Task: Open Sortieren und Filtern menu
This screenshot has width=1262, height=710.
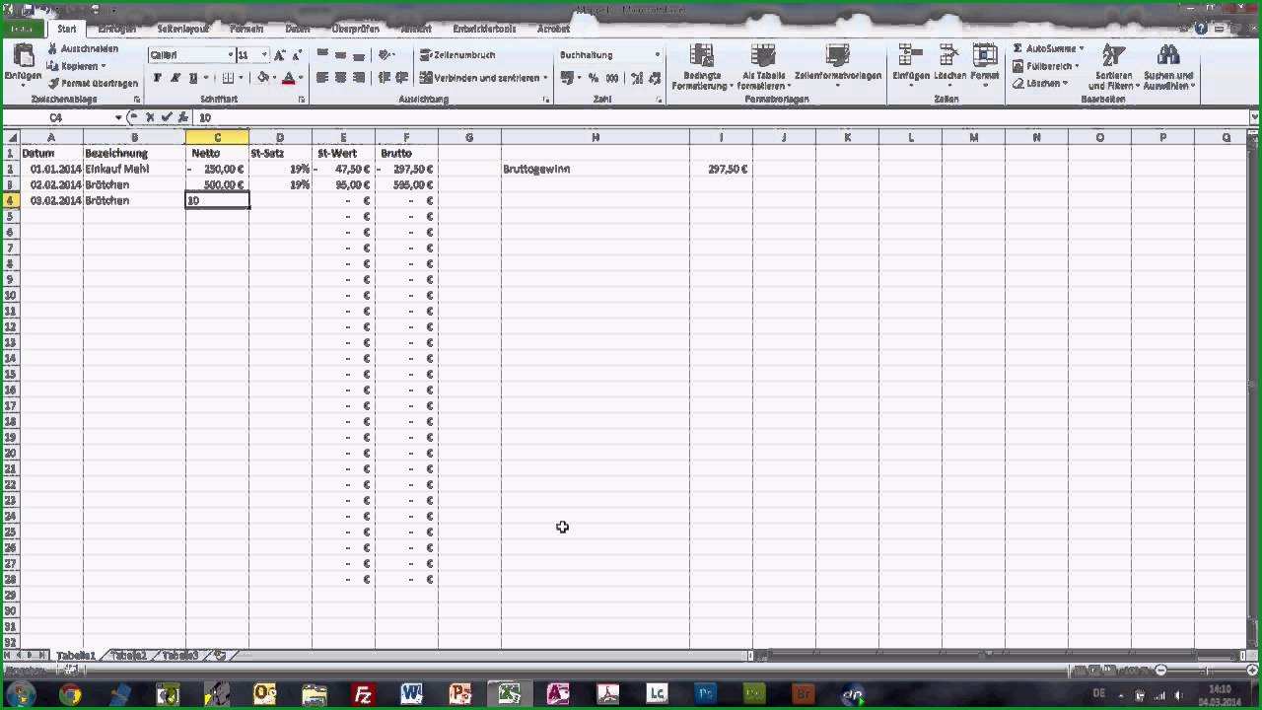Action: click(1113, 67)
